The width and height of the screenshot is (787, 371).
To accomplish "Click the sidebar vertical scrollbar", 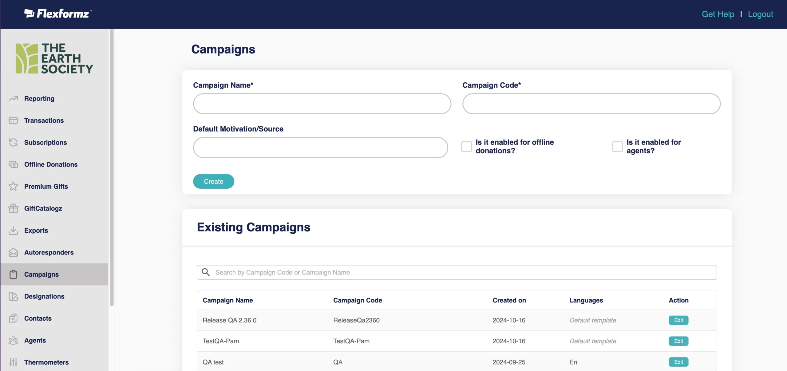I will tap(112, 168).
